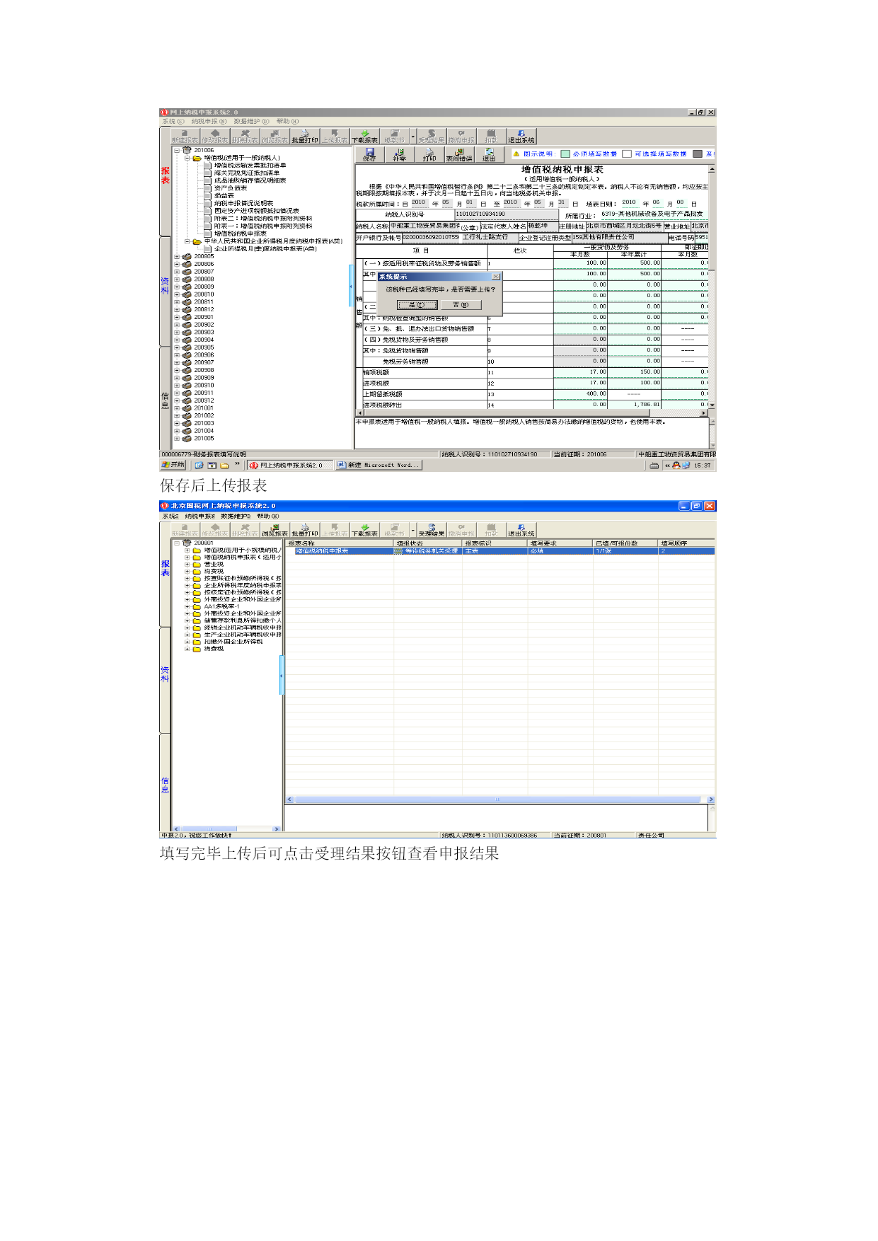Image resolution: width=878 pixels, height=1241 pixels.
Task: Click the 保存 save icon in form toolbar
Action: point(369,155)
